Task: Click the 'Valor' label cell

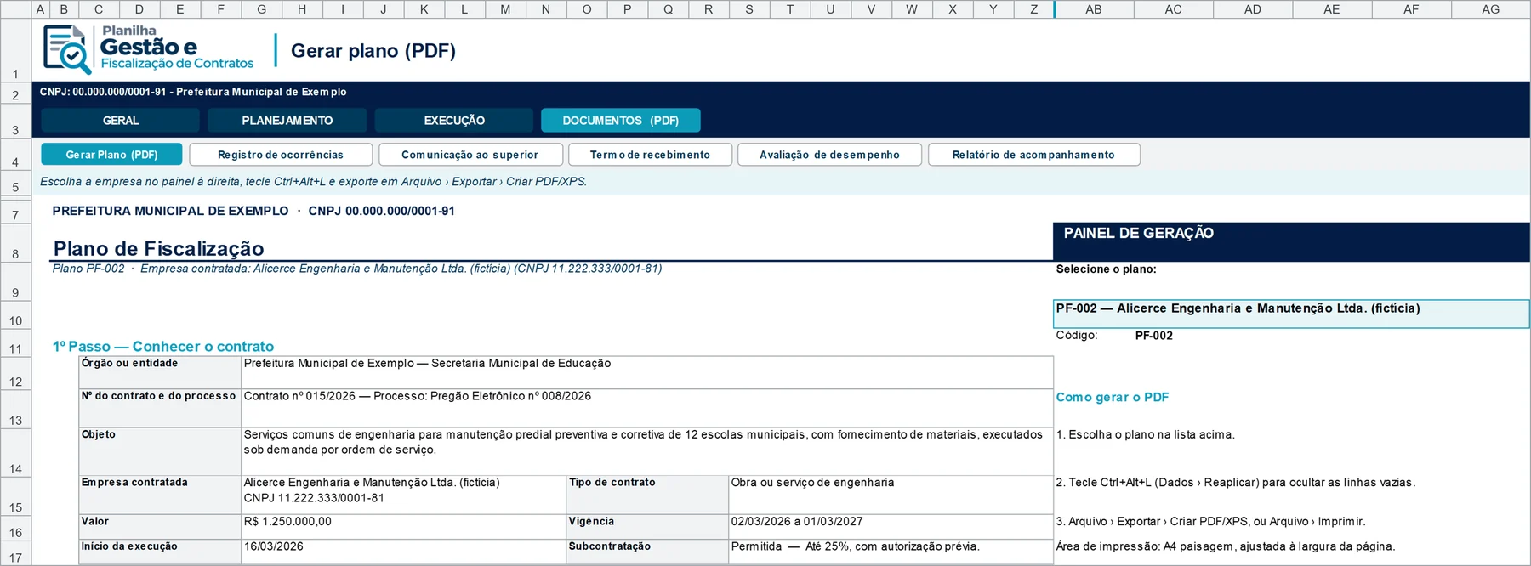Action: pyautogui.click(x=160, y=527)
